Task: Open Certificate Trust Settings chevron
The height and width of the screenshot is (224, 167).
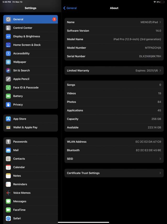Action: (160, 173)
